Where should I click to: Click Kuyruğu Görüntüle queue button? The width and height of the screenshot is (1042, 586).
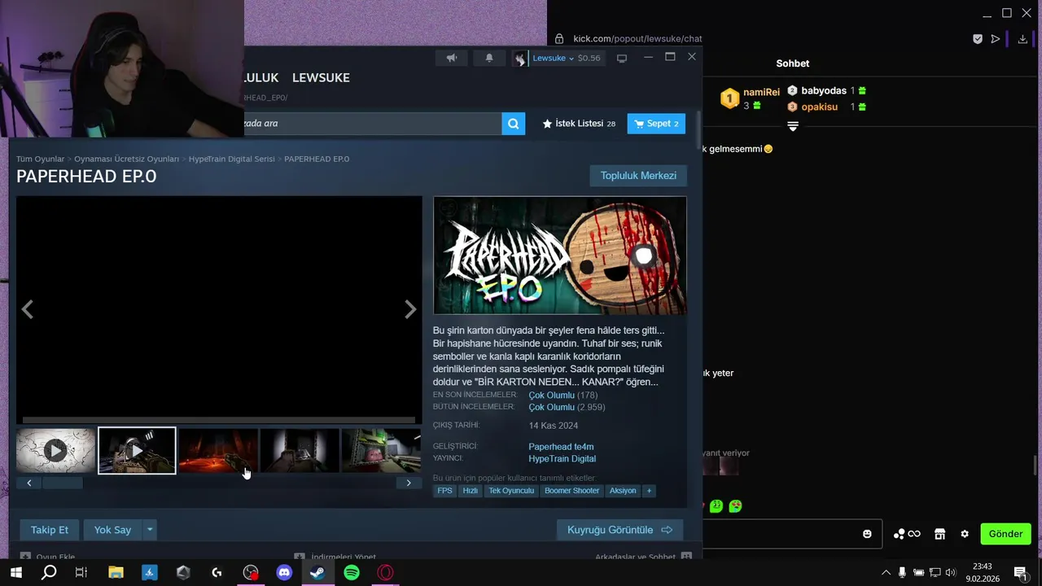point(620,530)
